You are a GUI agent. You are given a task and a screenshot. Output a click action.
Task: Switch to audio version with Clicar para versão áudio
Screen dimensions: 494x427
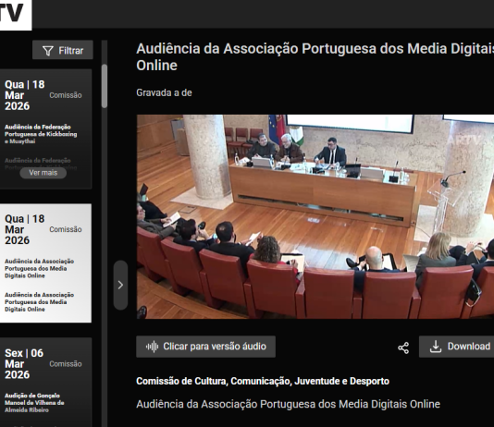coord(205,347)
